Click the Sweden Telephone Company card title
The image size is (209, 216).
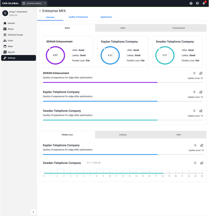[x=175, y=42]
